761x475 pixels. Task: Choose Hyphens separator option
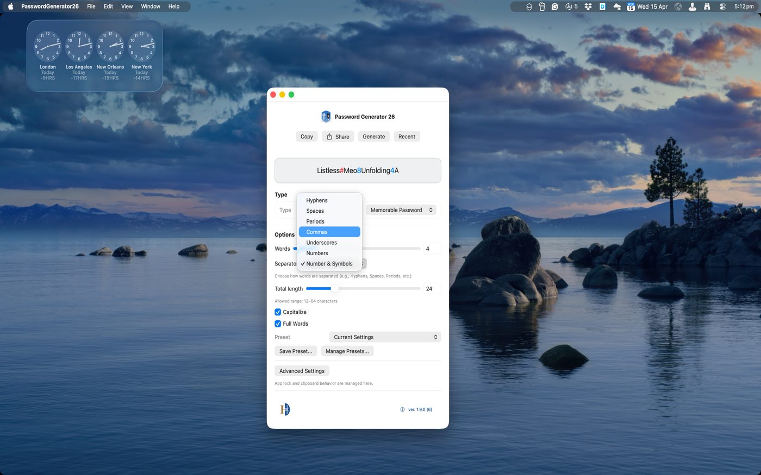[329, 200]
